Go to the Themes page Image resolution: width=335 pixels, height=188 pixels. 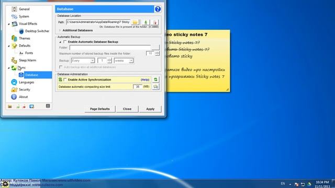click(x=25, y=38)
